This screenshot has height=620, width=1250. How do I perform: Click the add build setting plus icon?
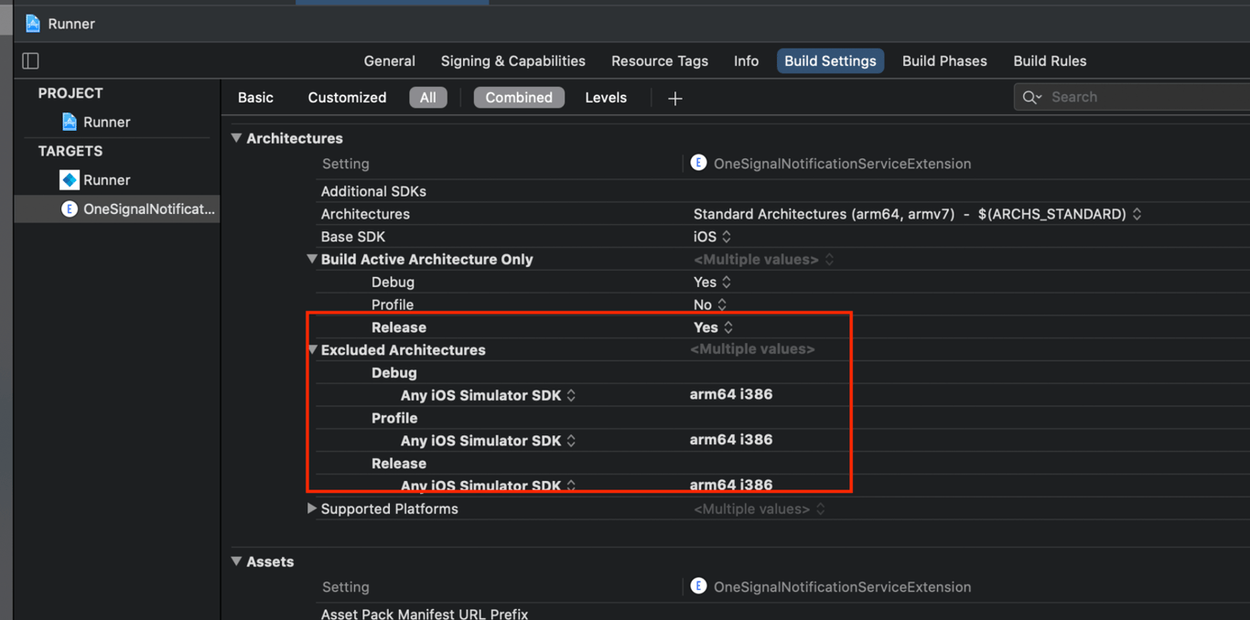pos(675,98)
